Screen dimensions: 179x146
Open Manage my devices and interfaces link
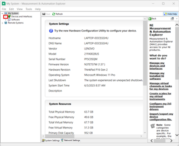coord(157,66)
